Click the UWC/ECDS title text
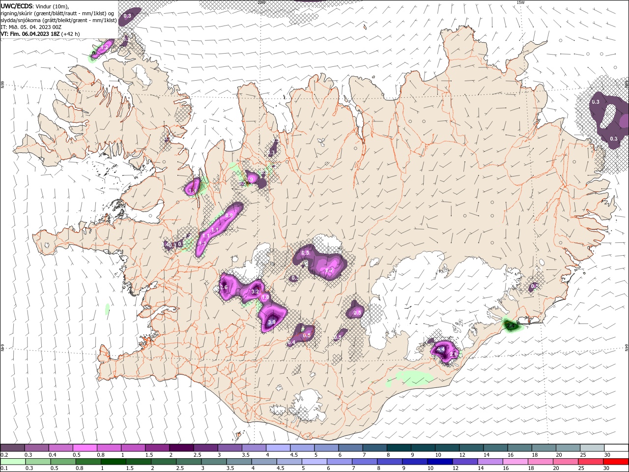This screenshot has width=629, height=472. (16, 6)
